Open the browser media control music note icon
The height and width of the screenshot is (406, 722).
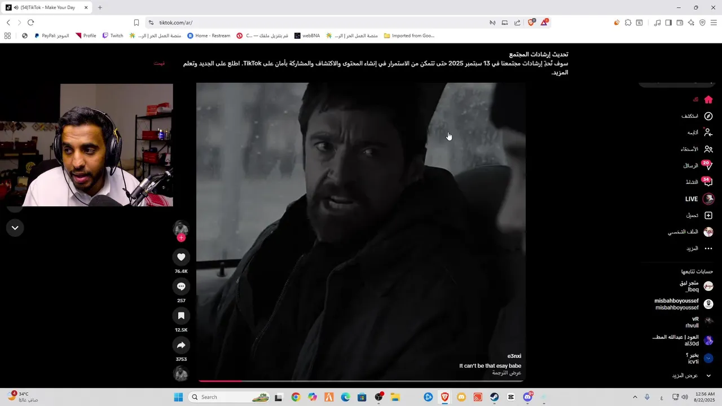[657, 23]
